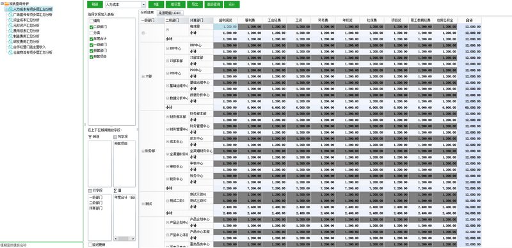Collapse the IT部 row group
Screen dimensions: 512x248
pos(143,76)
